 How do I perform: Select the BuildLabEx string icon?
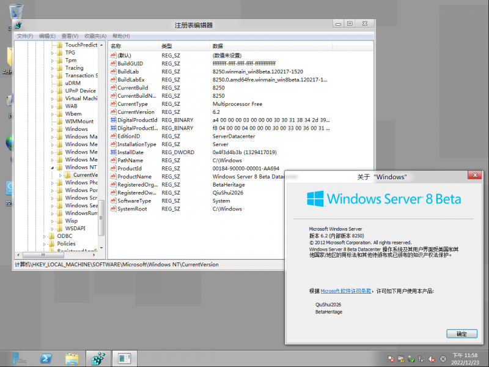tap(113, 80)
